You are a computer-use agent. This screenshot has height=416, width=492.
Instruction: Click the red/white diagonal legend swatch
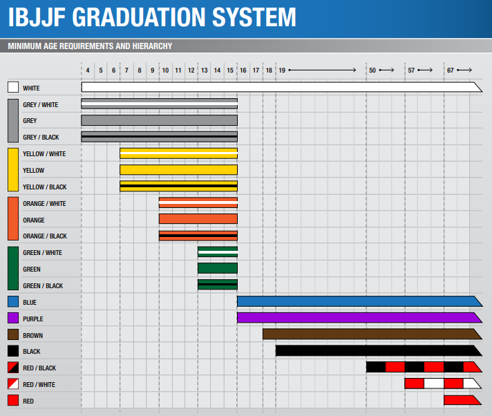(13, 384)
